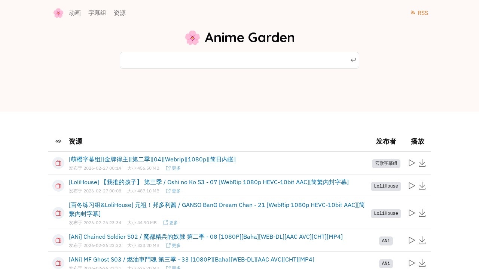
Task: Click the cherry blossom logo icon
Action: pos(58,13)
